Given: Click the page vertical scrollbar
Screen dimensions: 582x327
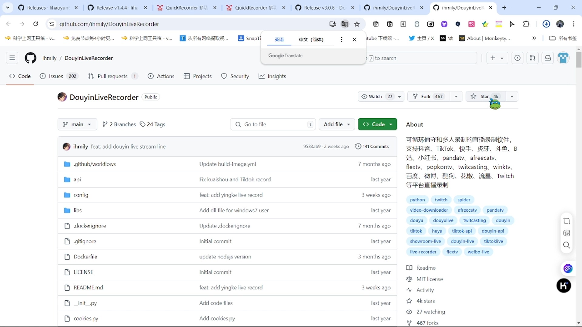Looking at the screenshot, I should [579, 60].
